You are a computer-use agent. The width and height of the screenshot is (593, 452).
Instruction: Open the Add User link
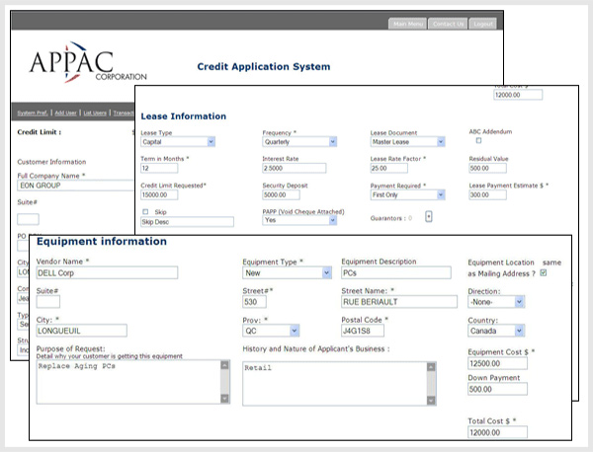[66, 113]
